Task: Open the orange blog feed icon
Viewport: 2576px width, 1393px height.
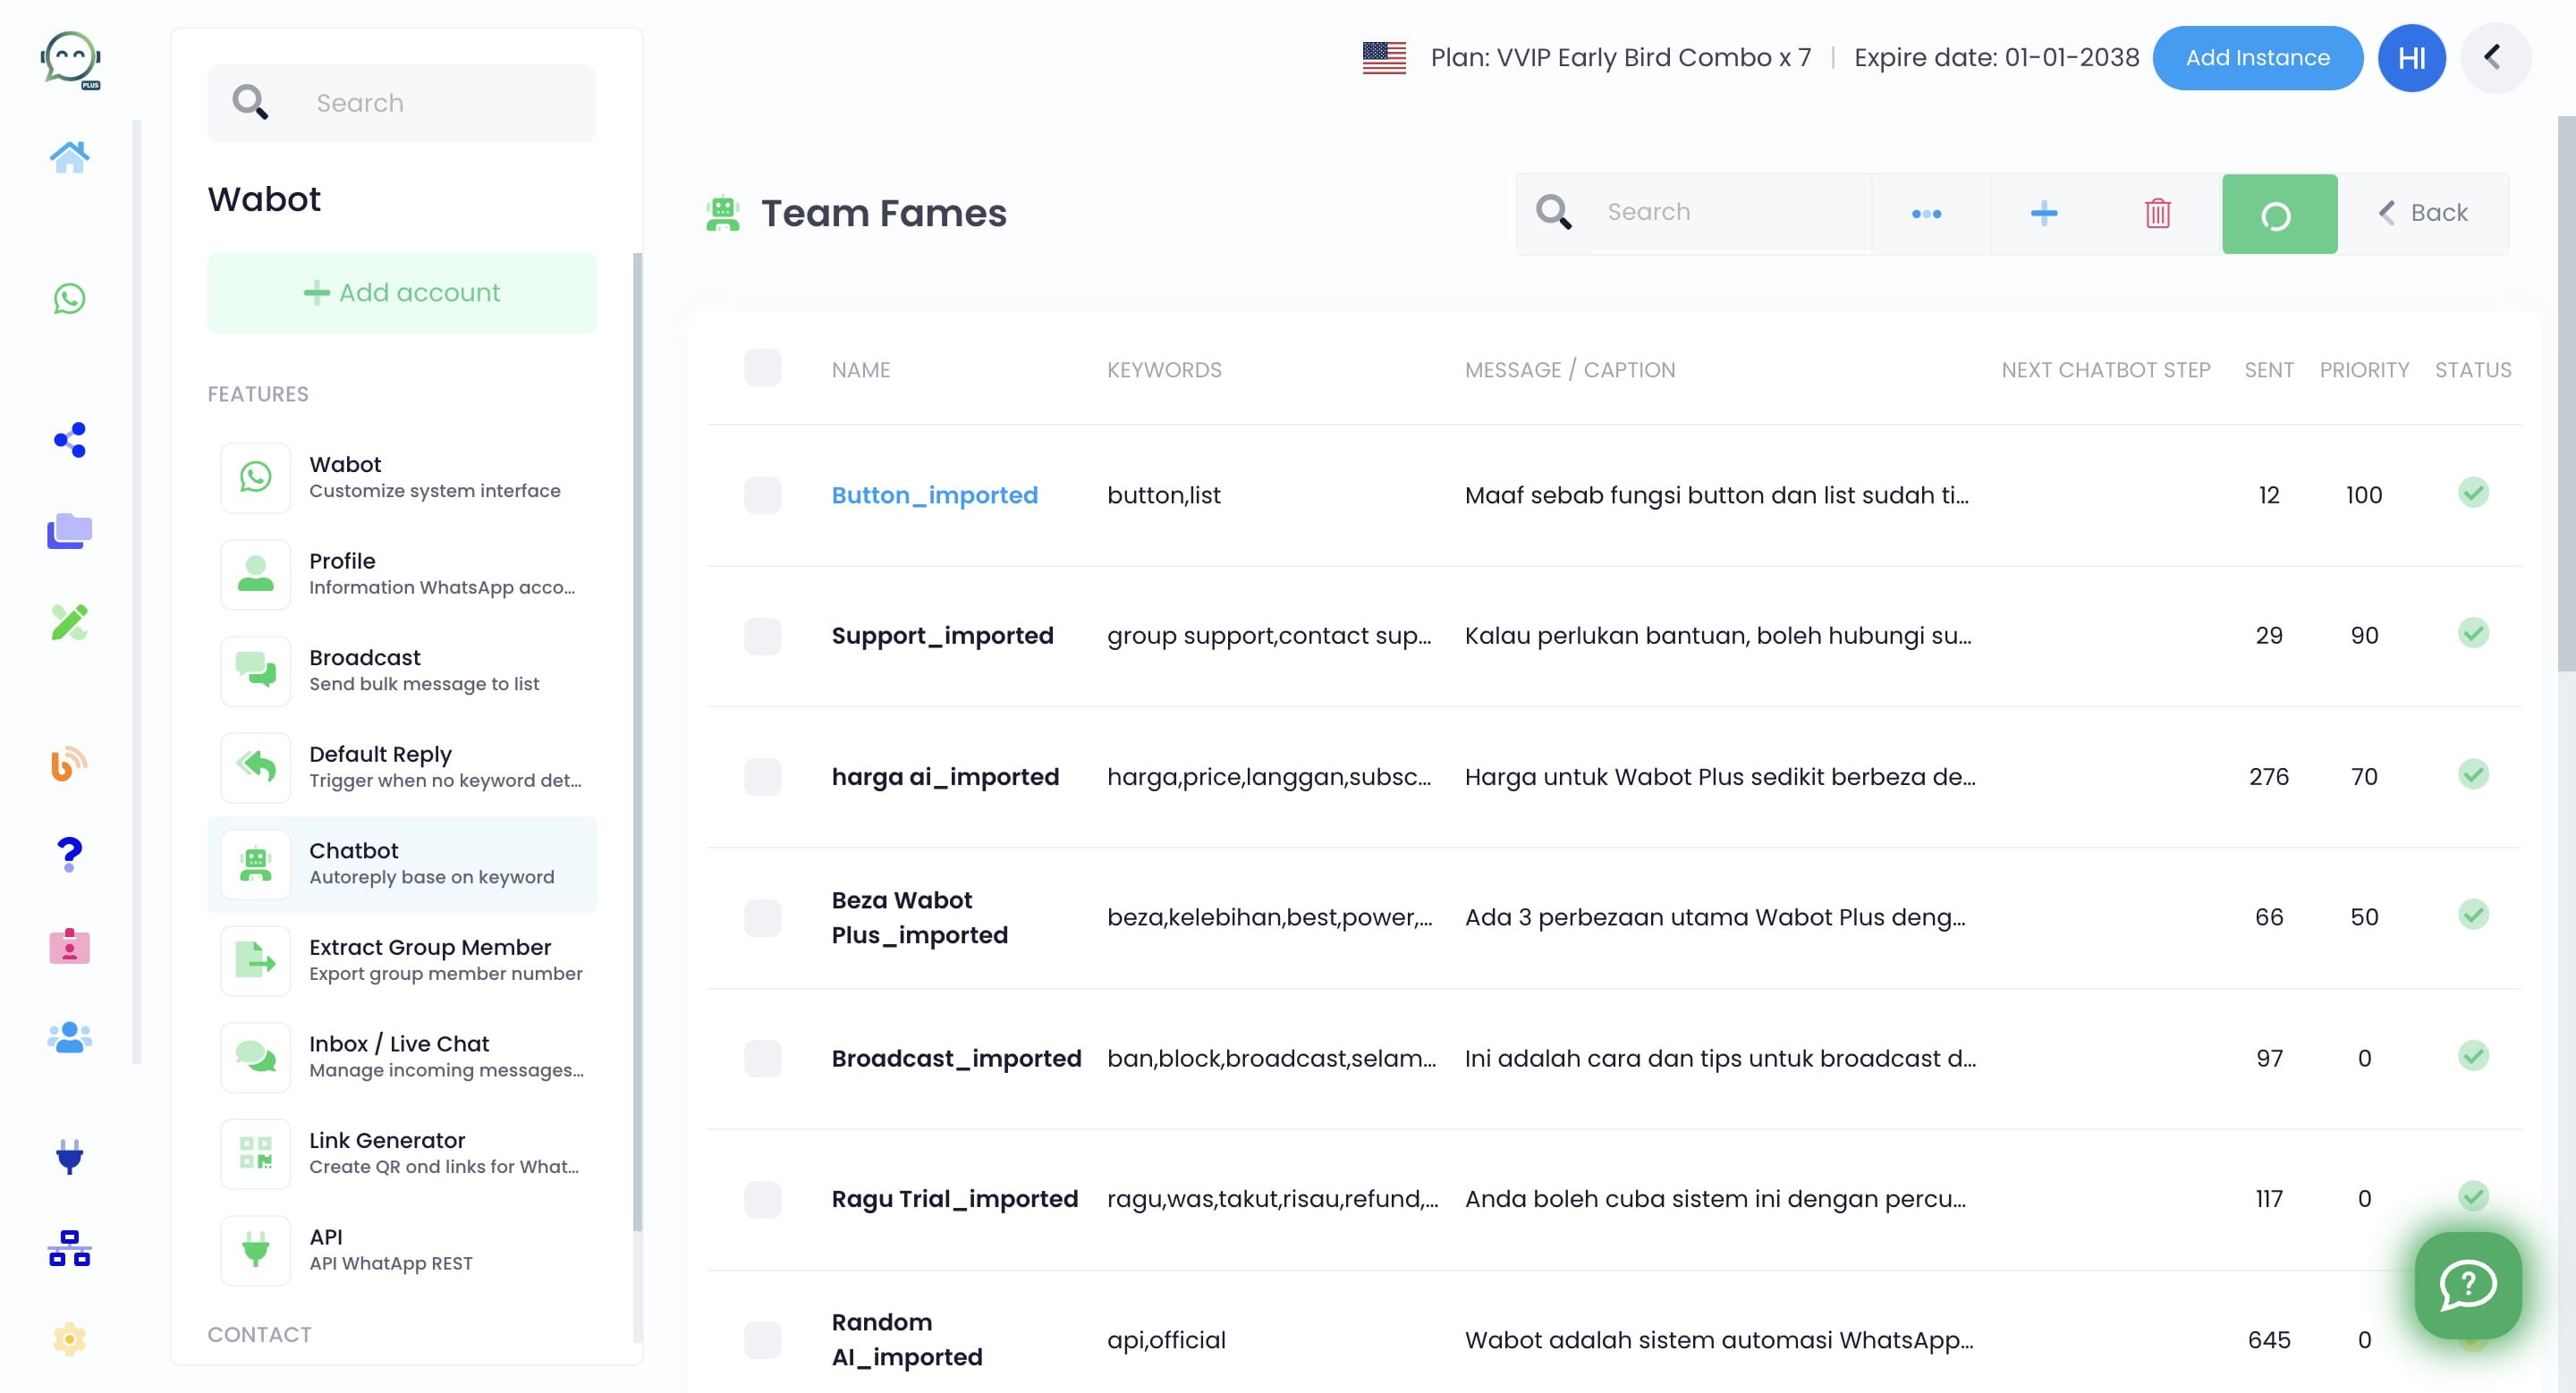Action: [x=69, y=764]
